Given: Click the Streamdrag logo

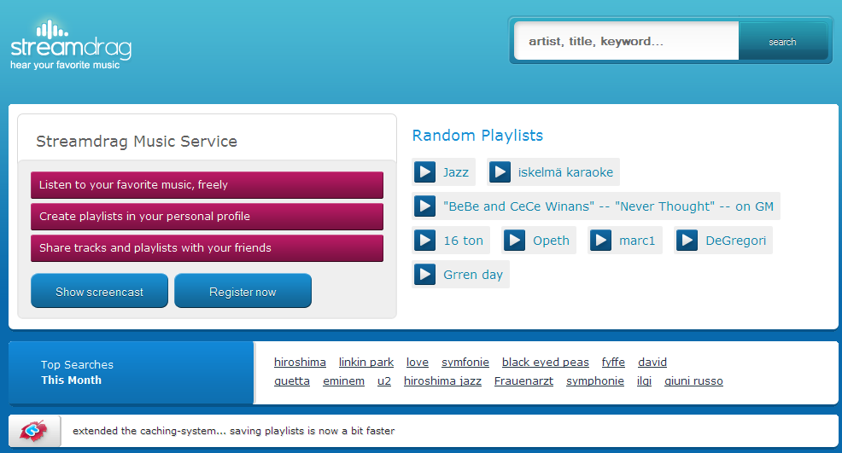Looking at the screenshot, I should (x=71, y=45).
